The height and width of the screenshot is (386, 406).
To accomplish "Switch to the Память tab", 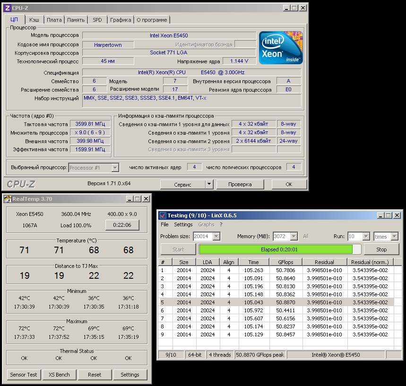I will pos(76,20).
